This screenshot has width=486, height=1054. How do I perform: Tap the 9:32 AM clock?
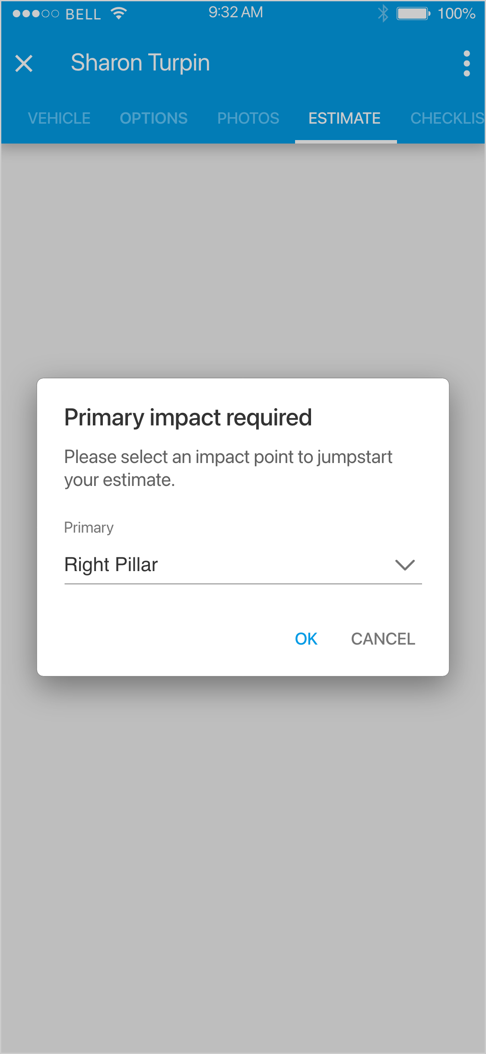[235, 13]
